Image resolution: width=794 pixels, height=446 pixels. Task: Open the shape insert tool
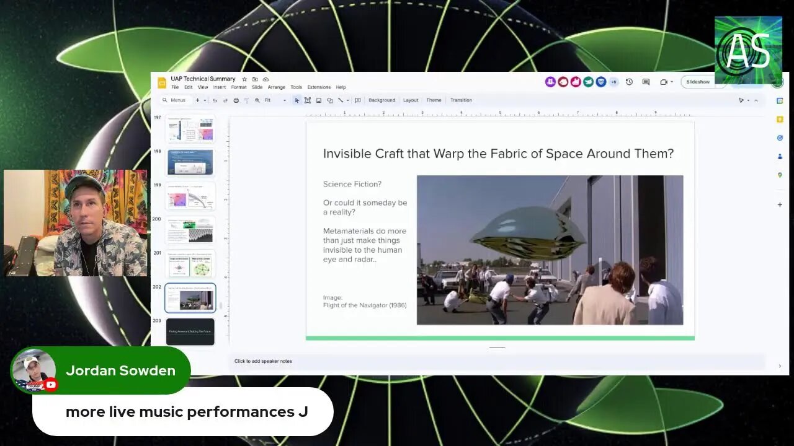click(329, 100)
